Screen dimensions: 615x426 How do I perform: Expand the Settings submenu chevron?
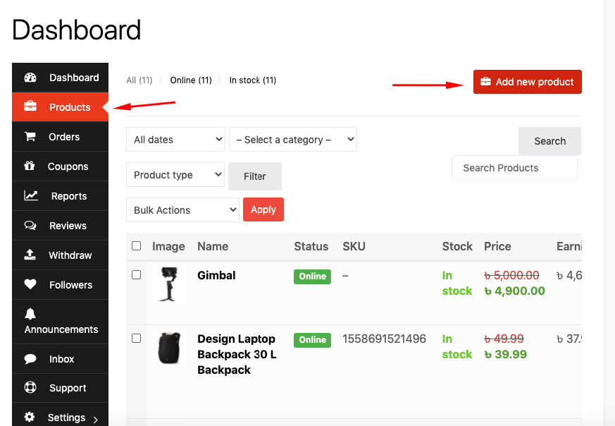click(x=95, y=420)
